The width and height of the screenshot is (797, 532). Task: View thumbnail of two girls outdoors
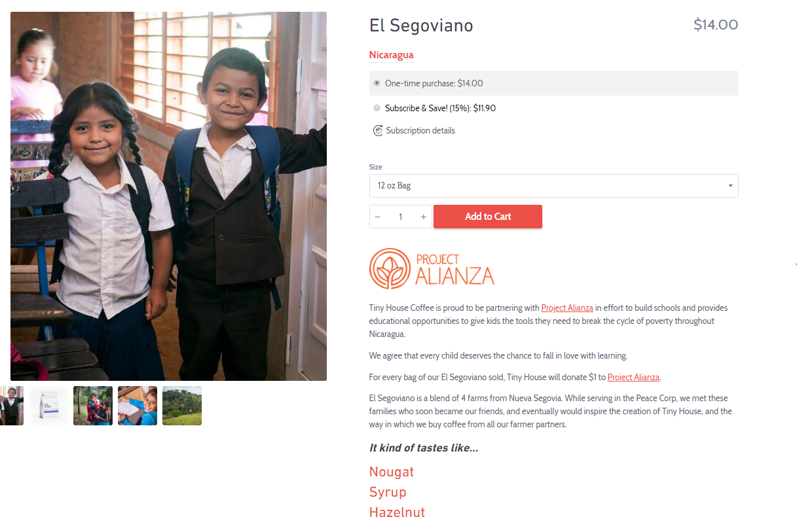point(93,406)
